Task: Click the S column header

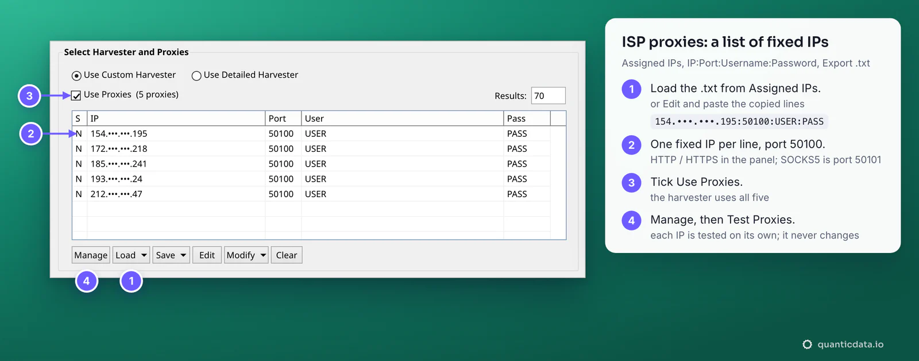Action: pos(79,118)
